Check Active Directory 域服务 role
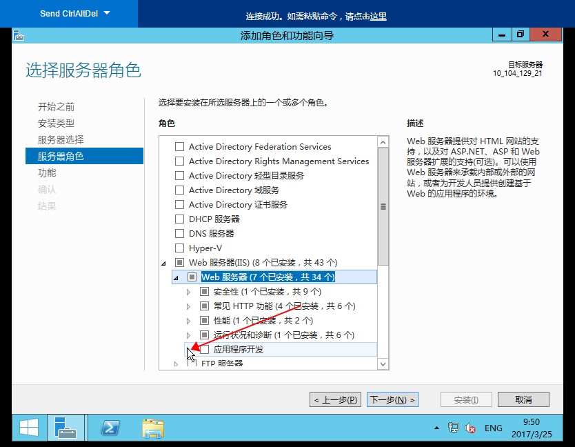This screenshot has height=447, width=575. pyautogui.click(x=180, y=190)
